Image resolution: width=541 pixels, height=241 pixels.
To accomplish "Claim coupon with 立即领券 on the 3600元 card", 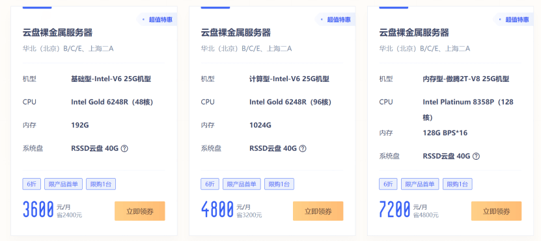I will [140, 211].
